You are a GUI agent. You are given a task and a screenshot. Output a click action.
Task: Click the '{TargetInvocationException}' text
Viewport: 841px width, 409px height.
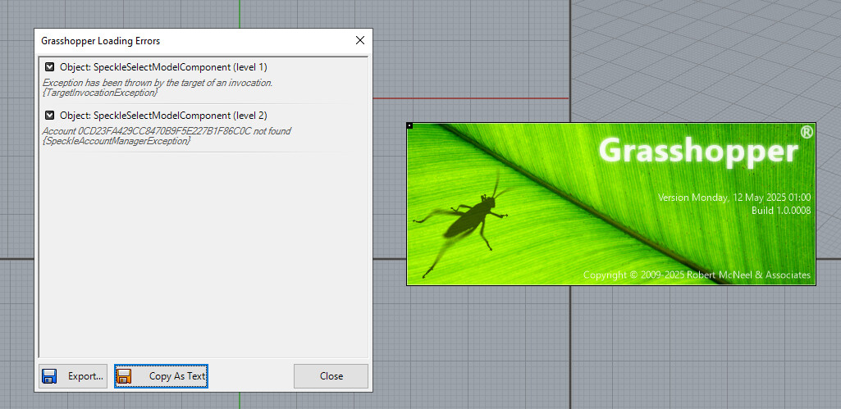pos(100,93)
